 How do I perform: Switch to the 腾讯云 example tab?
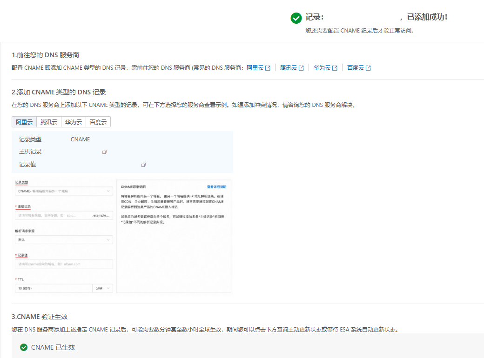click(48, 122)
